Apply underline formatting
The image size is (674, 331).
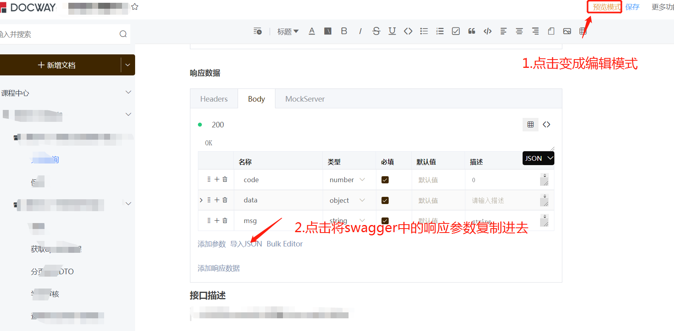pos(392,31)
